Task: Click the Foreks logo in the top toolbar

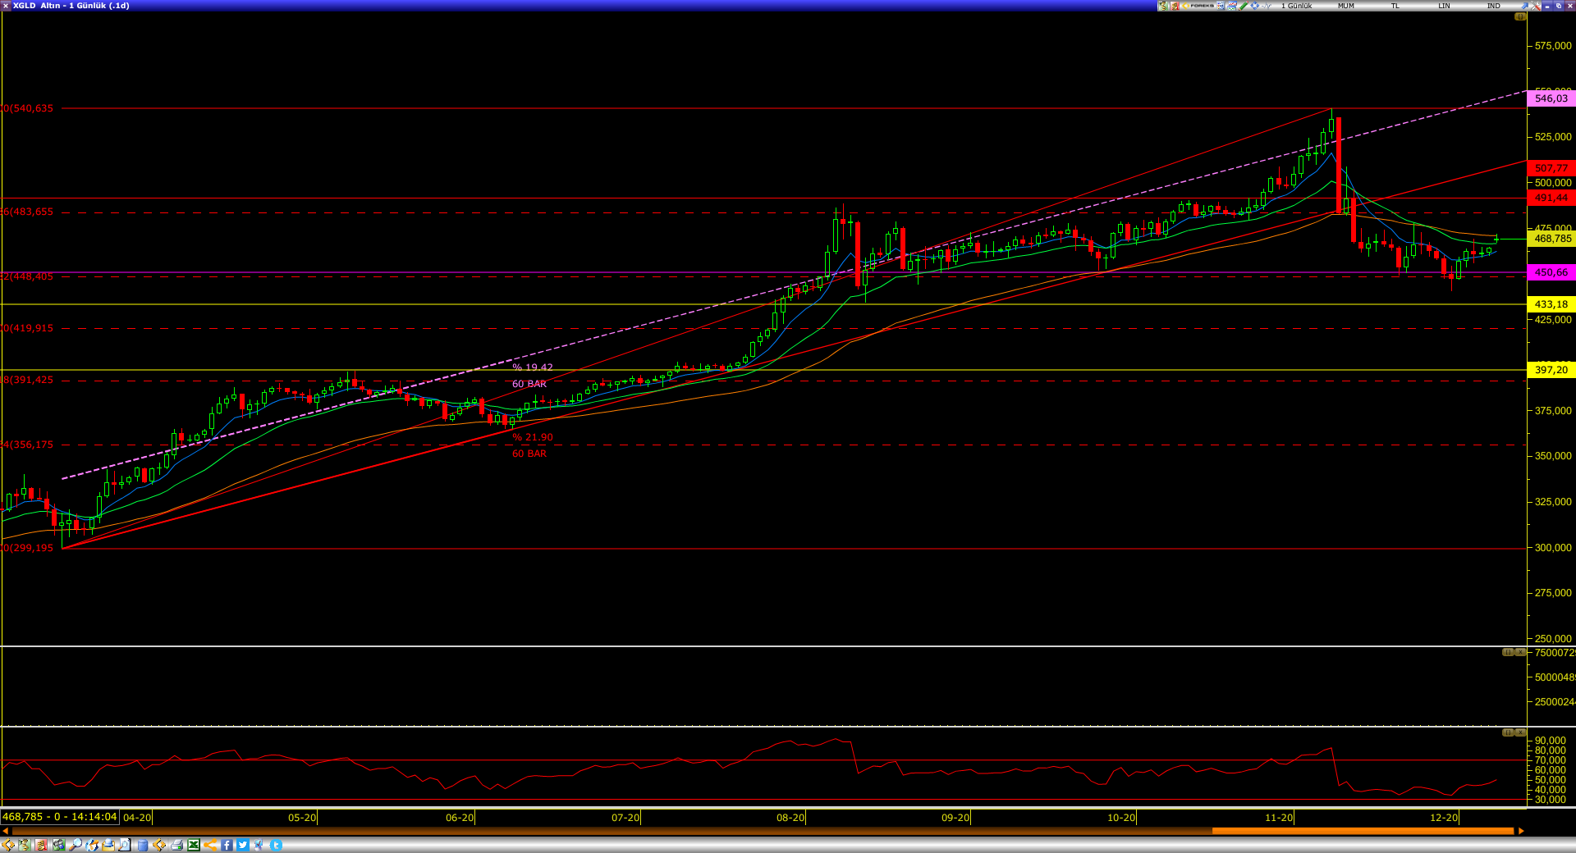Action: 1198,6
